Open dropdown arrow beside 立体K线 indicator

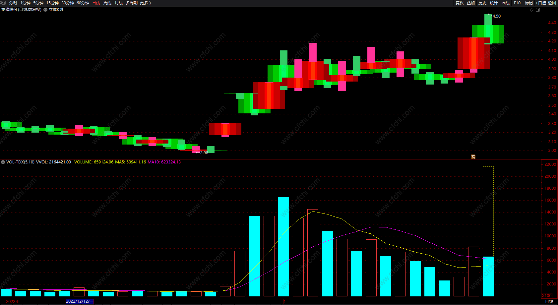point(45,10)
